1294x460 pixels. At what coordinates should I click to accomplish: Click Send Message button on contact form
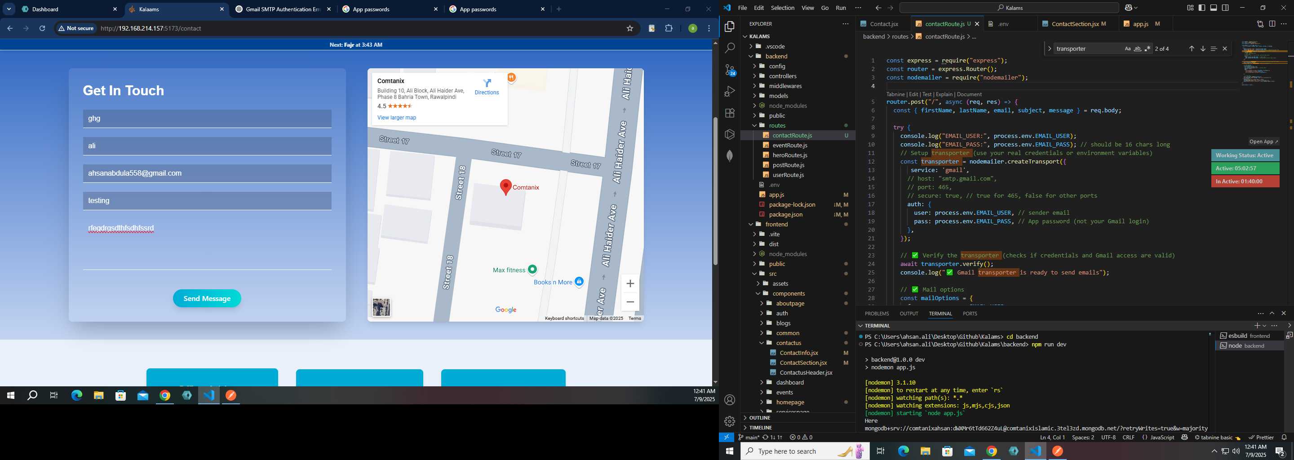207,298
